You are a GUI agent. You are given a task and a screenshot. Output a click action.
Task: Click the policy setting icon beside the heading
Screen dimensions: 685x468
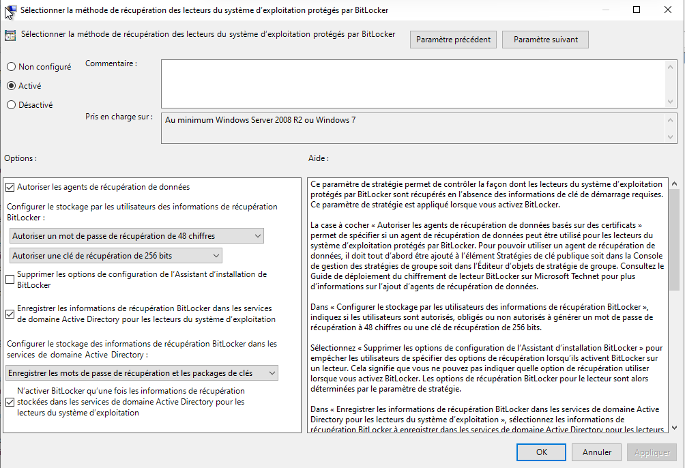click(x=10, y=35)
